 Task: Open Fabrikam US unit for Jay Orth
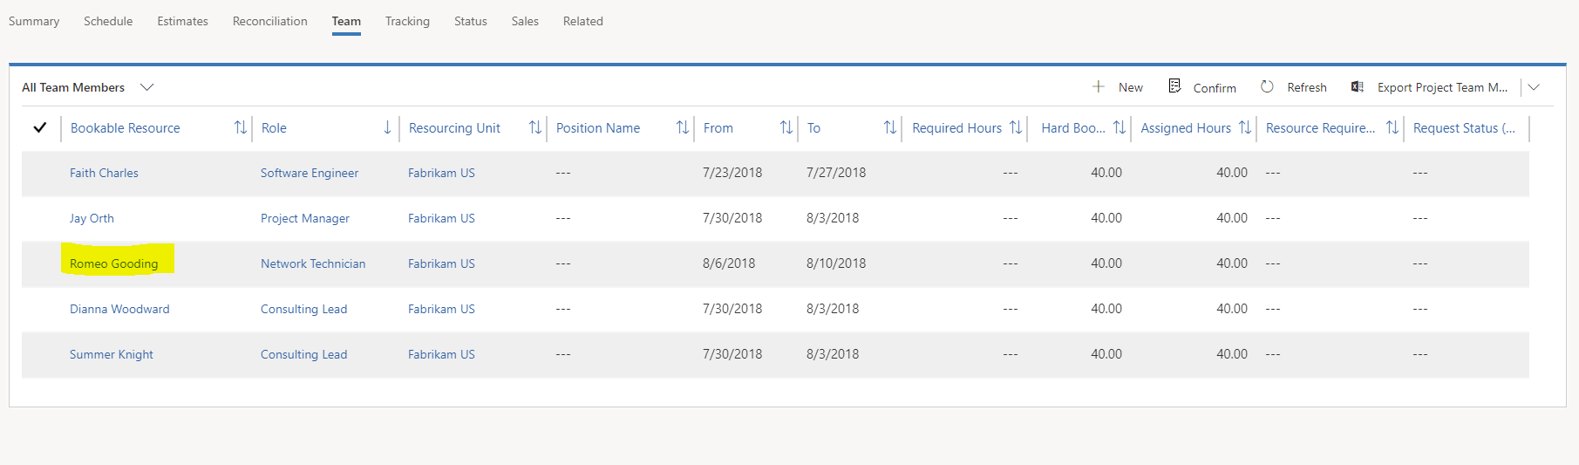click(441, 218)
